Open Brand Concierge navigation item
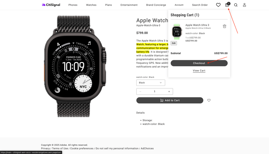 [x=156, y=5]
